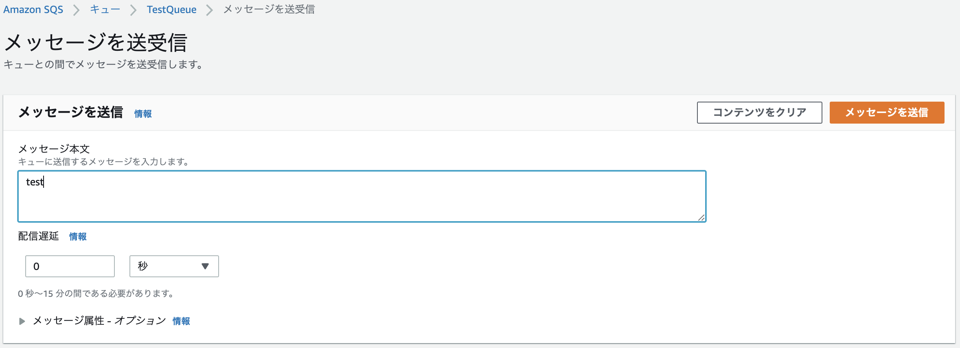Click the コンテンツをクリア button
Image resolution: width=960 pixels, height=348 pixels.
[x=760, y=113]
